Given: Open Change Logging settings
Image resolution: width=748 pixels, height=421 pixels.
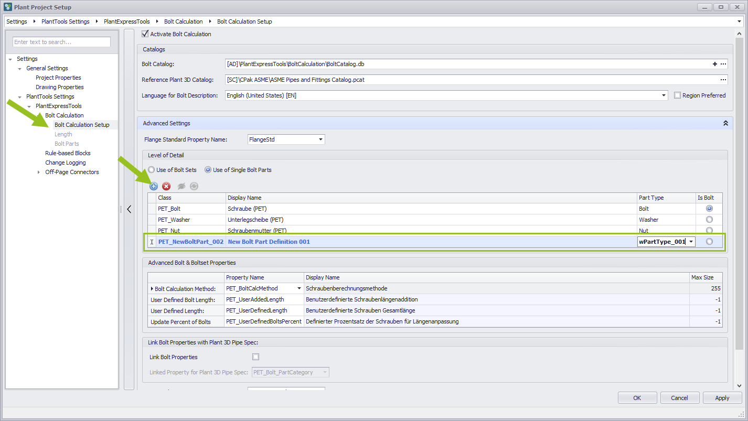Looking at the screenshot, I should [66, 163].
